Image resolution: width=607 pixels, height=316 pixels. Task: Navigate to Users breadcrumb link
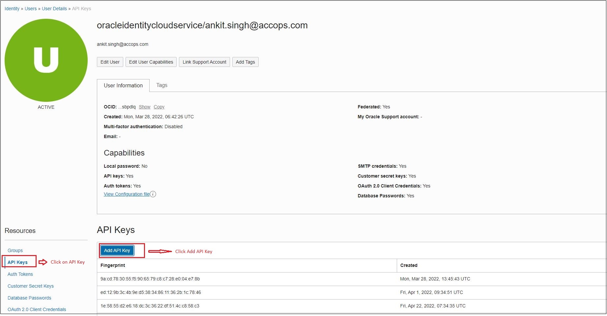pos(31,9)
